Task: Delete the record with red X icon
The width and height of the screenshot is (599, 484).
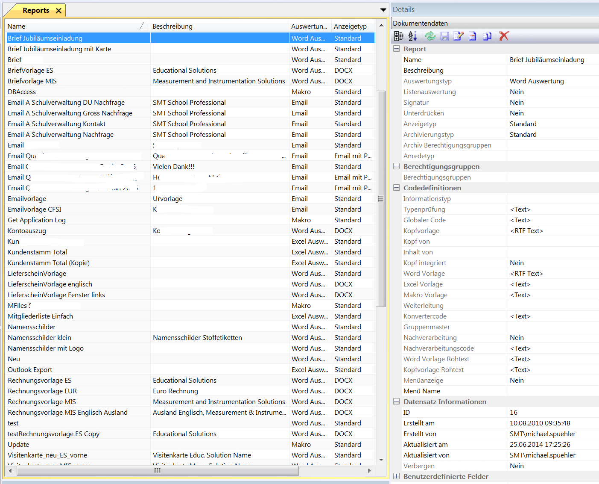Action: pos(504,36)
